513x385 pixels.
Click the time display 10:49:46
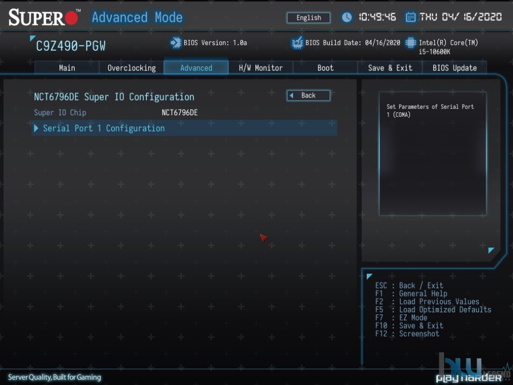coord(377,17)
